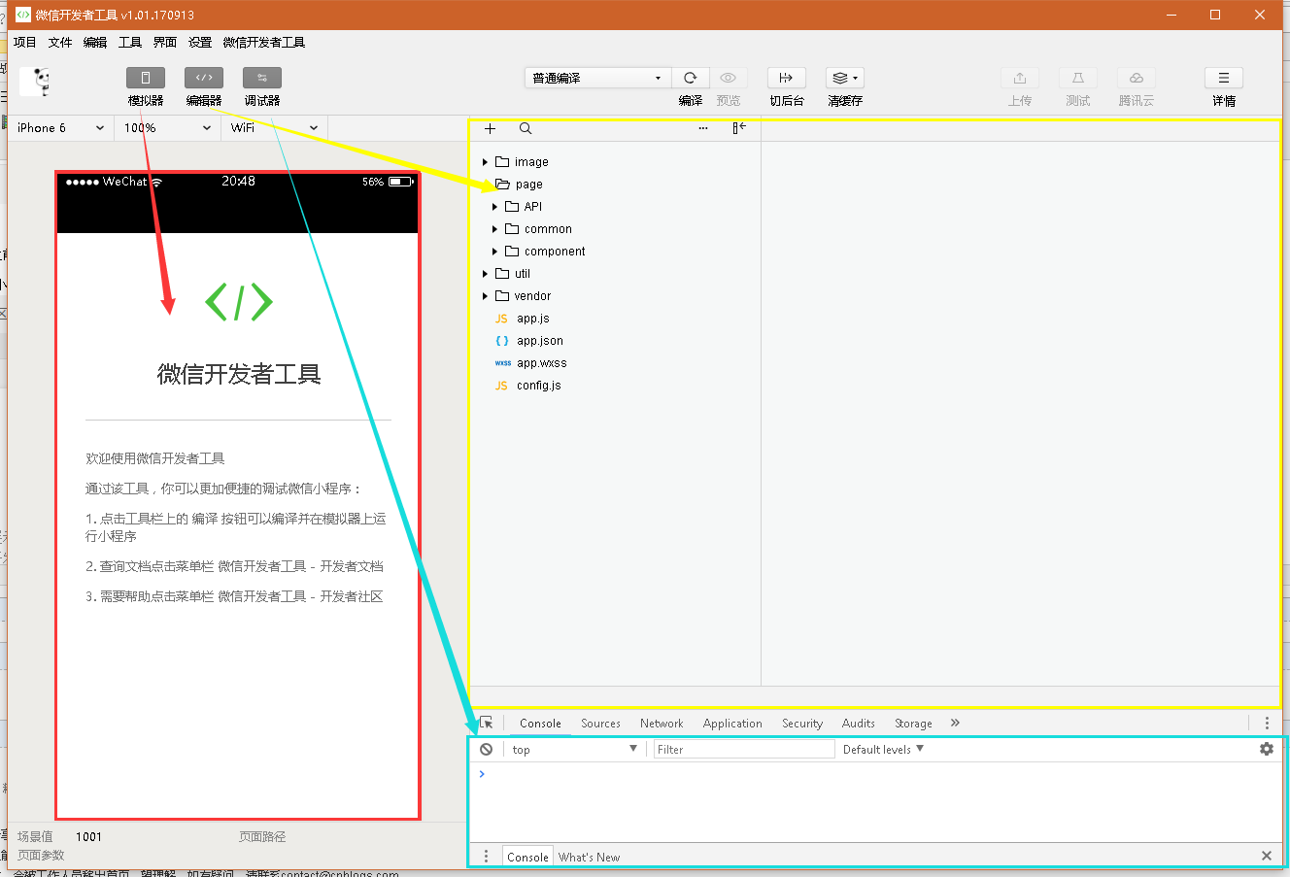The width and height of the screenshot is (1290, 877).
Task: Switch to the Sources tab
Action: point(600,724)
